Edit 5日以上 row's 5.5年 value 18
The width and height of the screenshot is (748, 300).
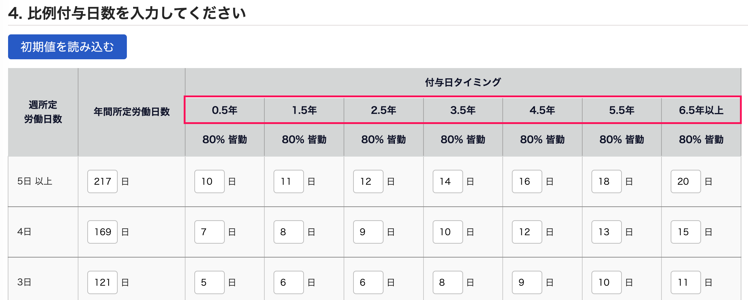point(606,181)
